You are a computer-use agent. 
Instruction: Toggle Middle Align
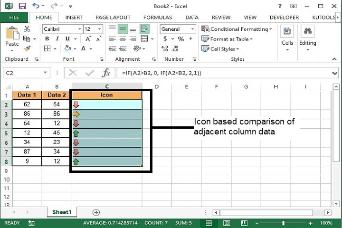[x=123, y=29]
